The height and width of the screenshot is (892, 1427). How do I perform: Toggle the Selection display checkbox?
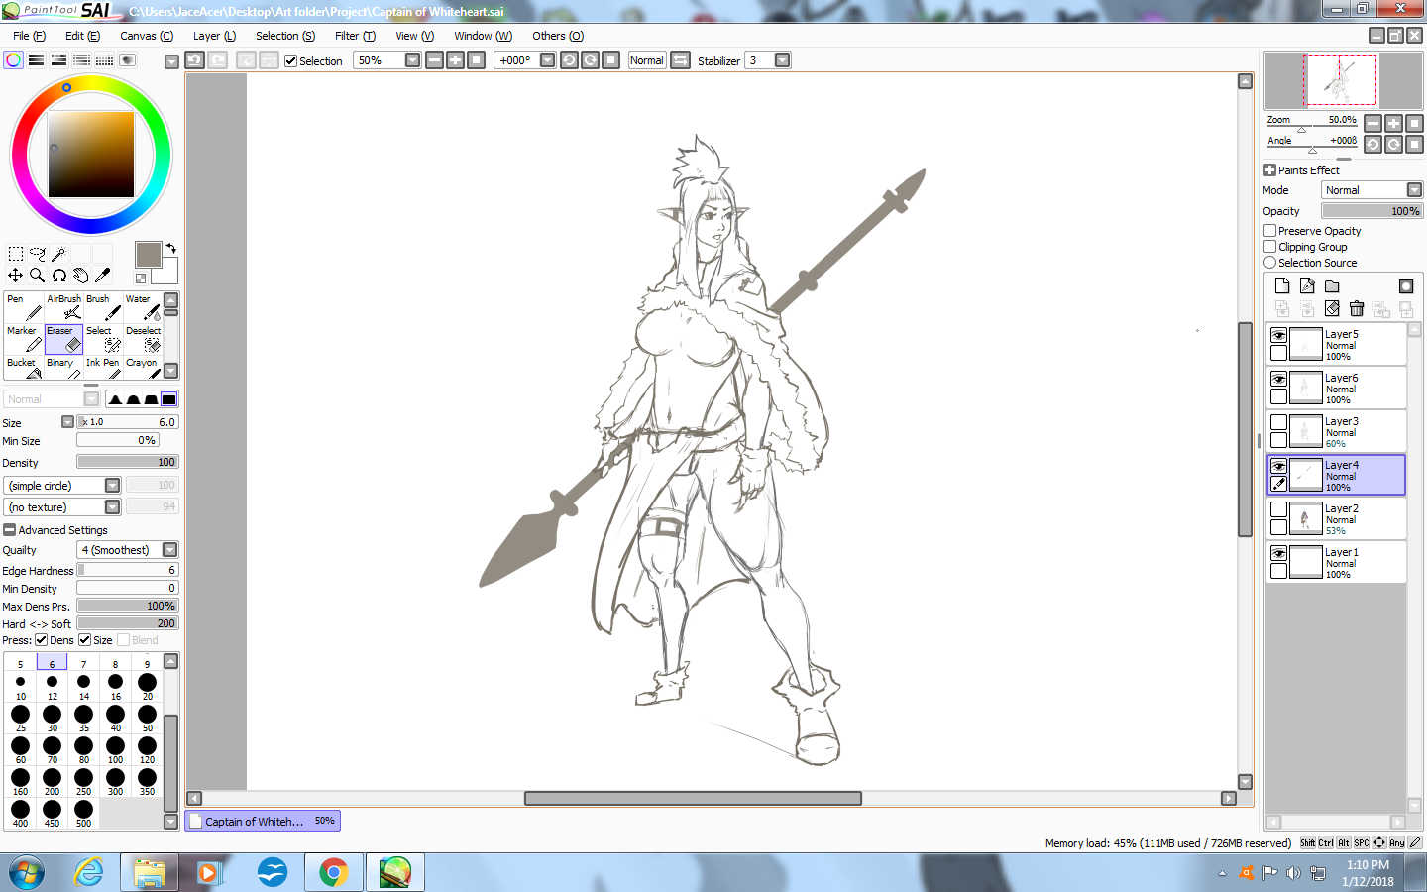[291, 60]
